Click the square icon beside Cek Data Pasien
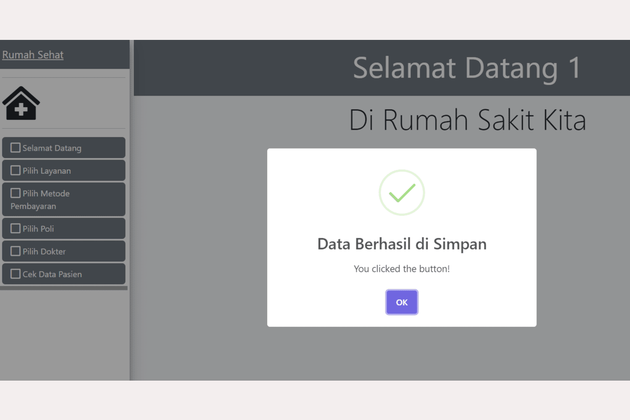Viewport: 630px width, 420px height. 16,274
